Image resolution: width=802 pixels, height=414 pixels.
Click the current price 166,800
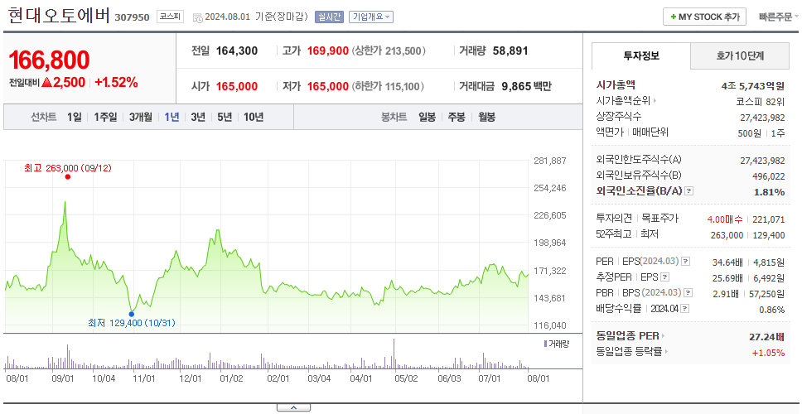[49, 60]
